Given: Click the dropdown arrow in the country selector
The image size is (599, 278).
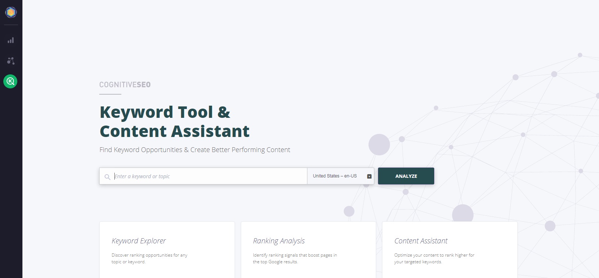Looking at the screenshot, I should click(369, 176).
